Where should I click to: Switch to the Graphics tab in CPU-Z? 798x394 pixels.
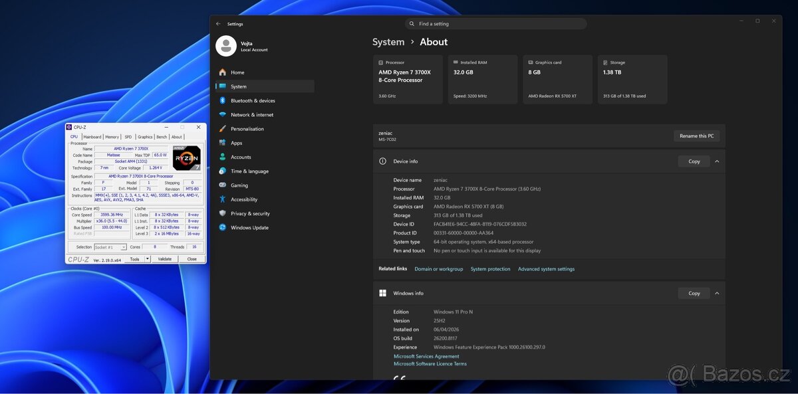pos(145,137)
